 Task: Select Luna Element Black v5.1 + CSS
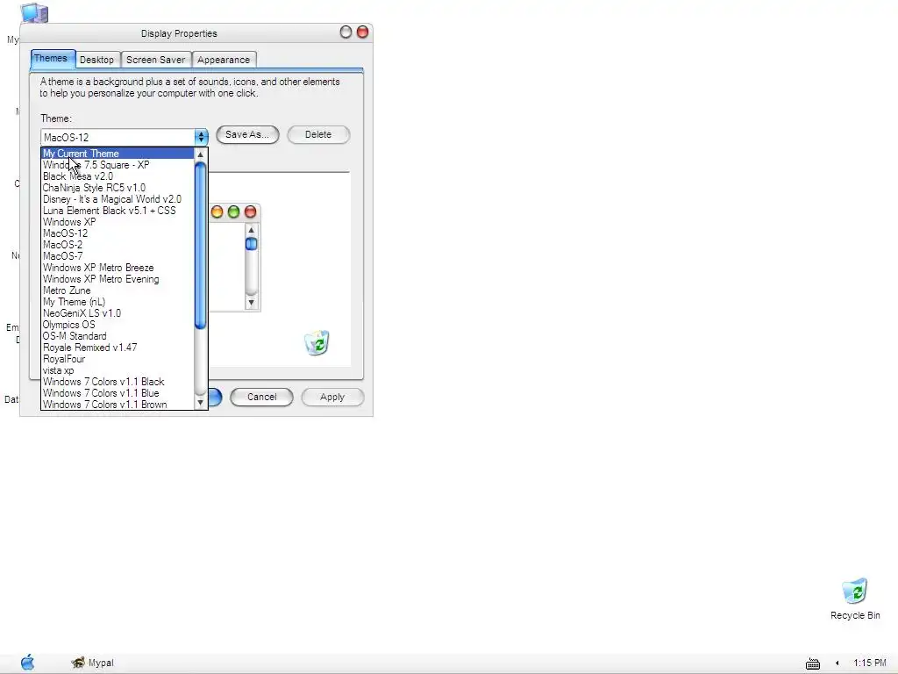118,211
